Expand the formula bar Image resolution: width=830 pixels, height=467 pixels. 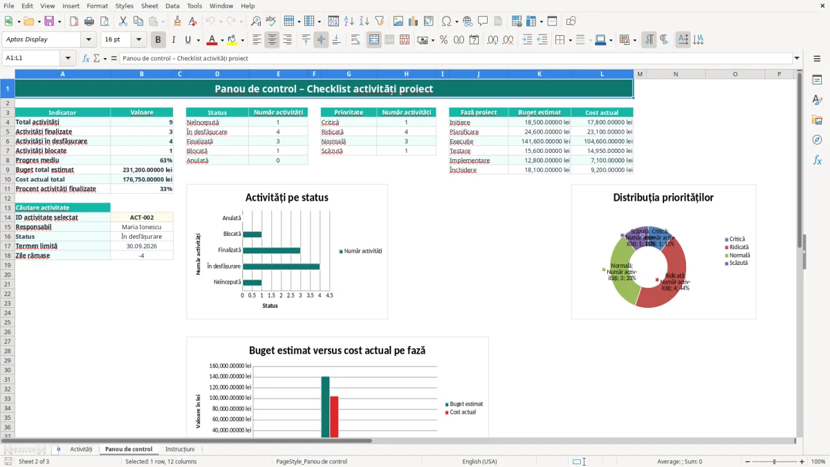(x=797, y=59)
